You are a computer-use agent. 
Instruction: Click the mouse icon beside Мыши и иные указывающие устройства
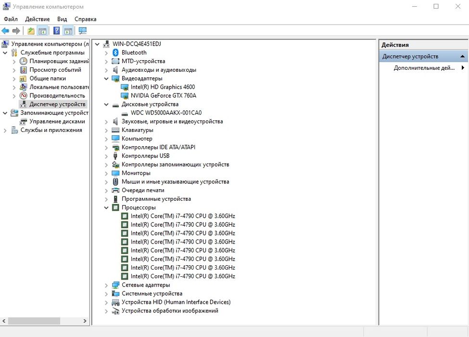[x=115, y=181]
